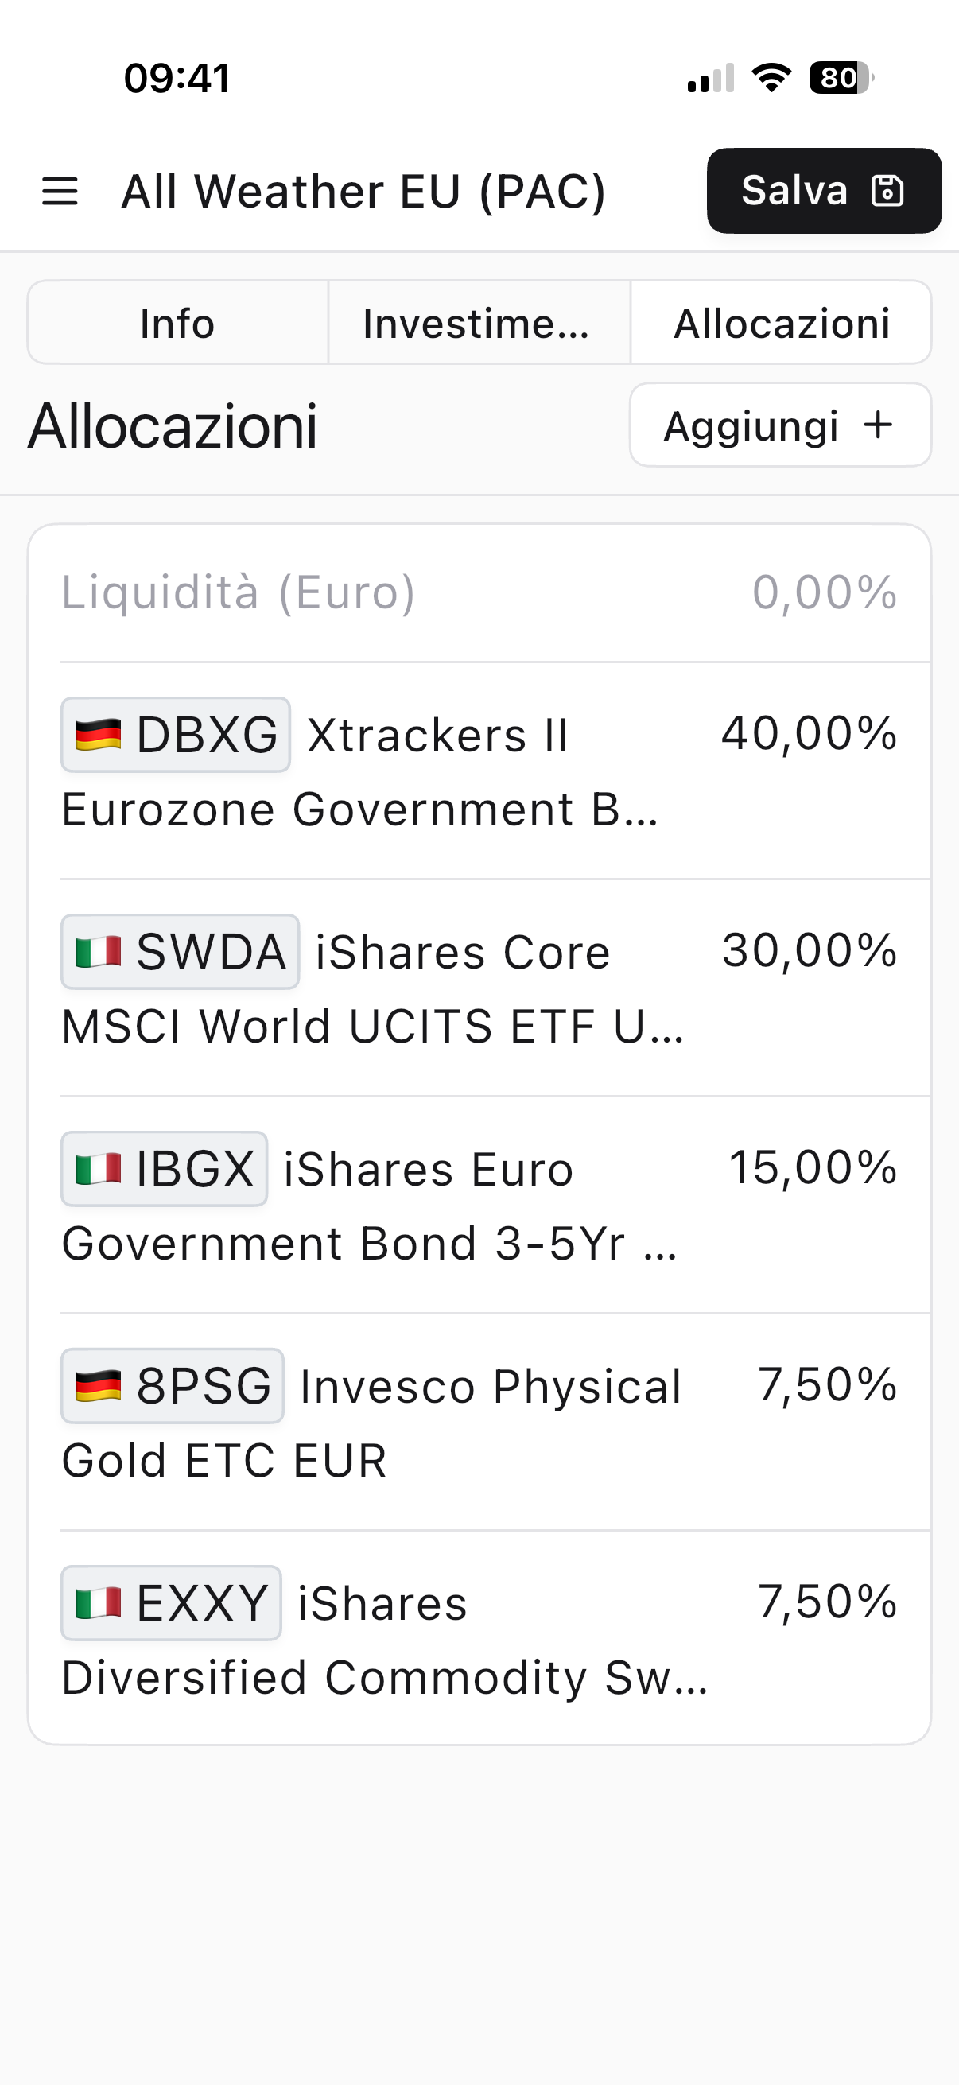Tap the Italian flag on IBGX badge
Image resolution: width=959 pixels, height=2085 pixels.
(99, 1169)
